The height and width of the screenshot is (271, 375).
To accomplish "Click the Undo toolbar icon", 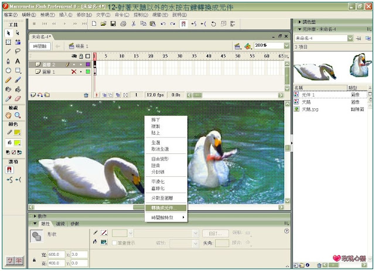I will [163, 23].
